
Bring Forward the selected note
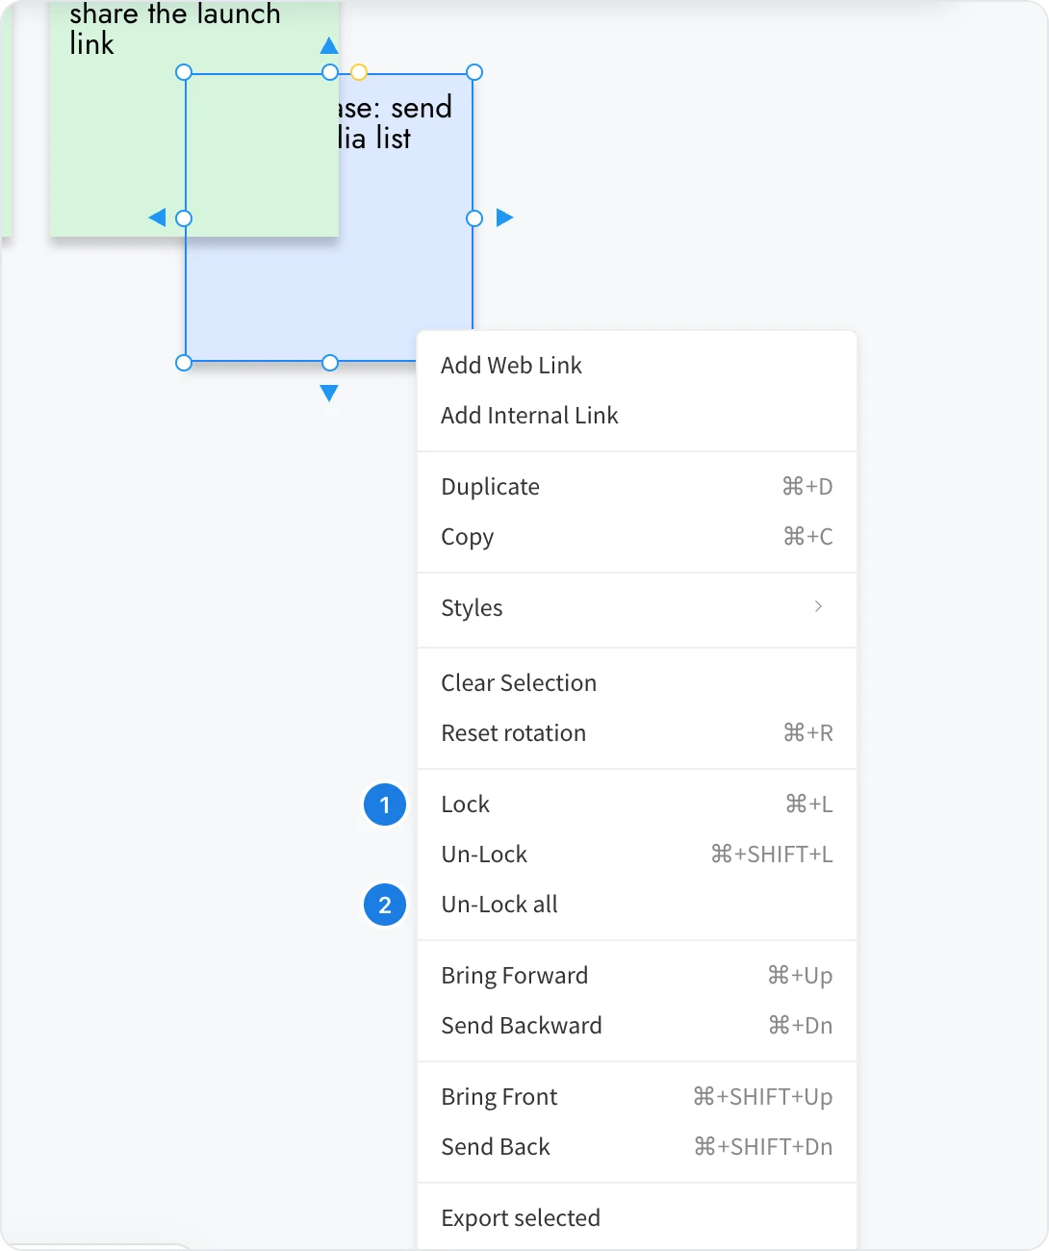(636, 976)
